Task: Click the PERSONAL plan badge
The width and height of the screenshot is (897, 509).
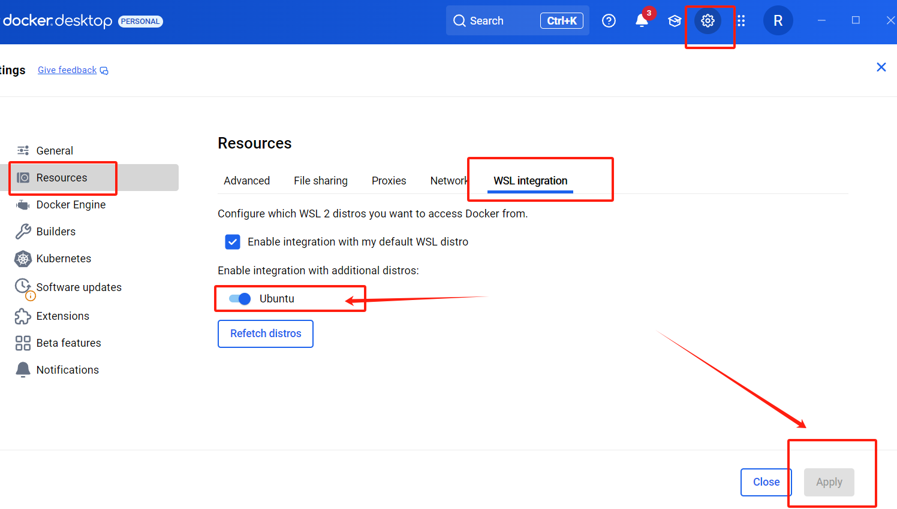Action: [x=140, y=22]
